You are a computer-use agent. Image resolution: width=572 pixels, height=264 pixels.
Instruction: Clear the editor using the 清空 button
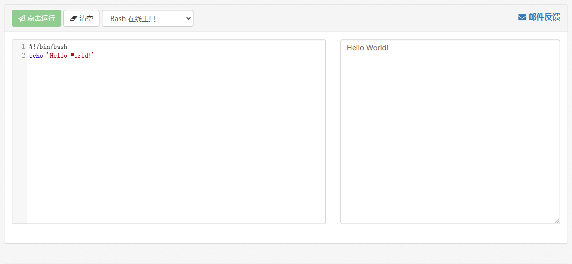pos(82,18)
